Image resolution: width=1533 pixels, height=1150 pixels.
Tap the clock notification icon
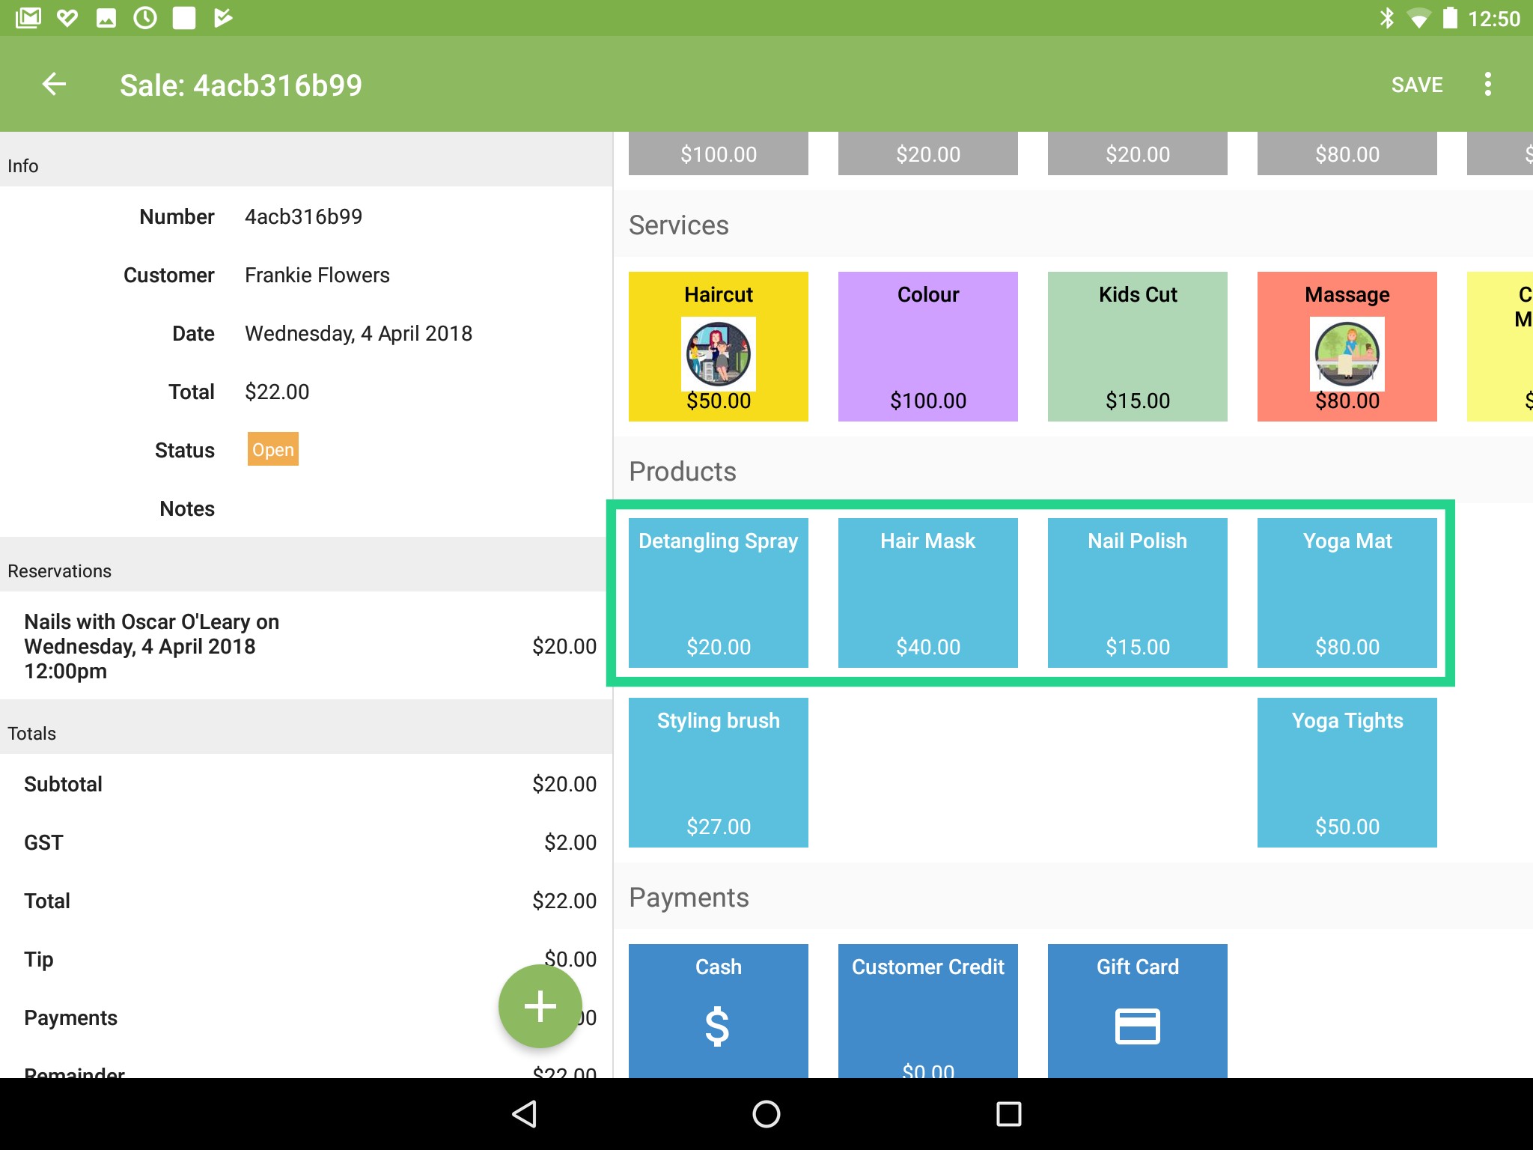point(145,17)
